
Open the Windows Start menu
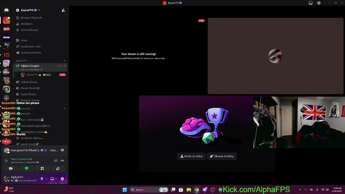tap(125, 190)
